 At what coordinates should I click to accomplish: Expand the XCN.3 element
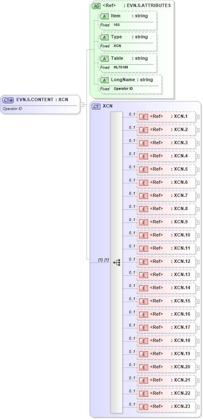pyautogui.click(x=198, y=143)
